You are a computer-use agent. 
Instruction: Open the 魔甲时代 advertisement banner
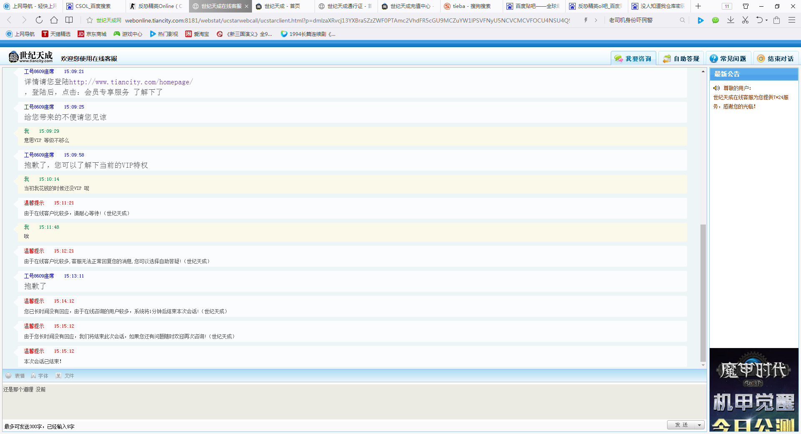pyautogui.click(x=754, y=389)
